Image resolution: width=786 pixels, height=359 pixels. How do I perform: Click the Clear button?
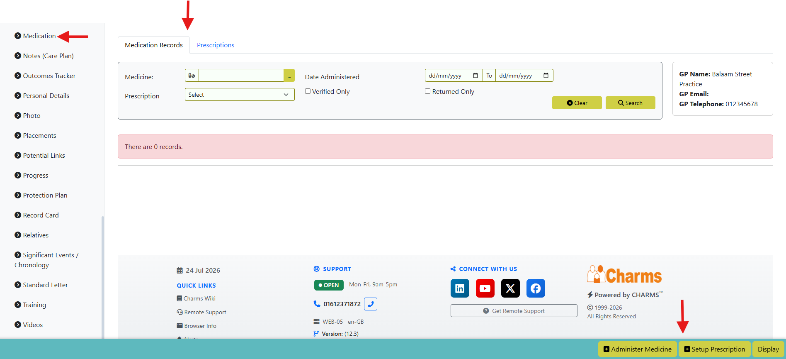[x=577, y=103]
